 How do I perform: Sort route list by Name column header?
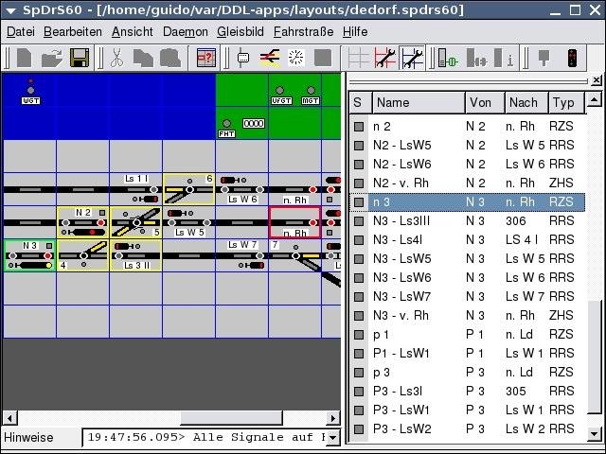419,103
